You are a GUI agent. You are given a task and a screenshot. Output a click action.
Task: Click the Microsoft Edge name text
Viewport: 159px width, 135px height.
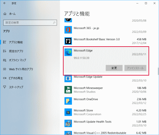point(83,50)
